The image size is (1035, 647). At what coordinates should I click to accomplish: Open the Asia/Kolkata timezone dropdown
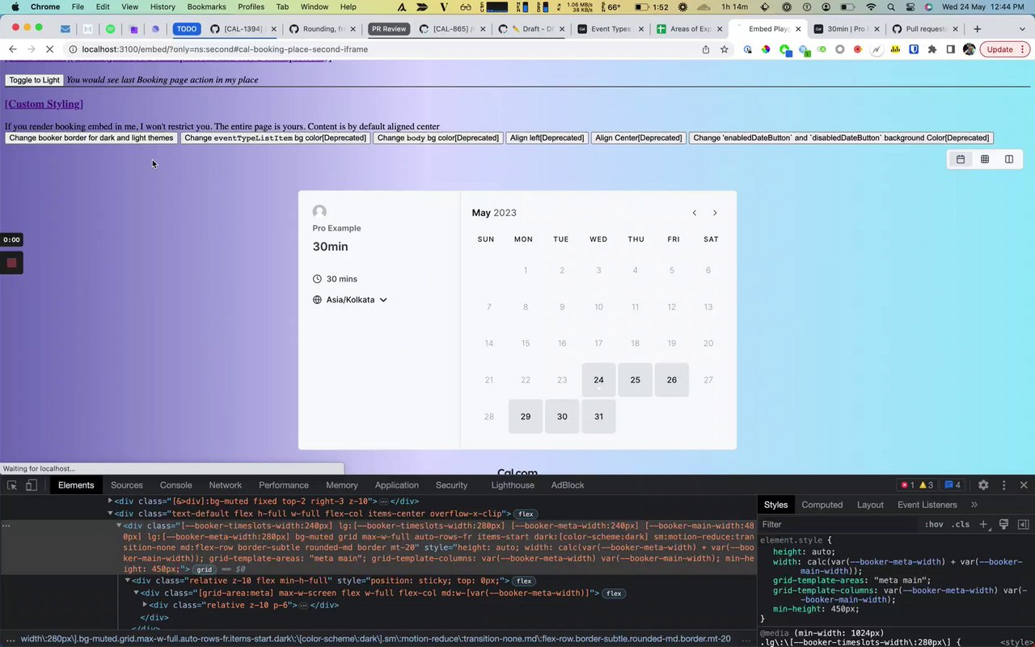pos(350,300)
